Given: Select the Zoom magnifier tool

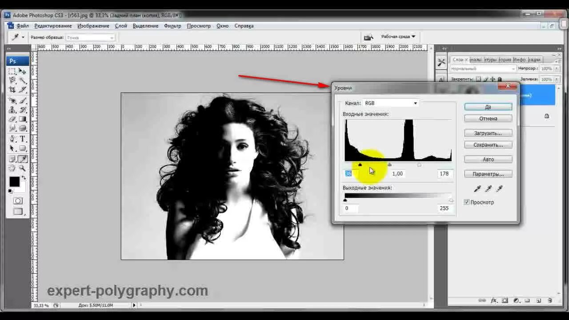Looking at the screenshot, I should (22, 168).
